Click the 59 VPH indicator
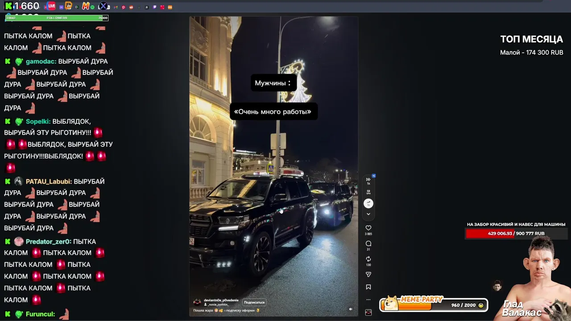 point(368,192)
